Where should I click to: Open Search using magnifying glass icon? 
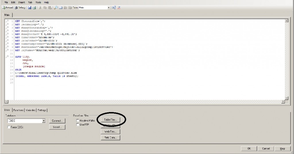(56, 7)
